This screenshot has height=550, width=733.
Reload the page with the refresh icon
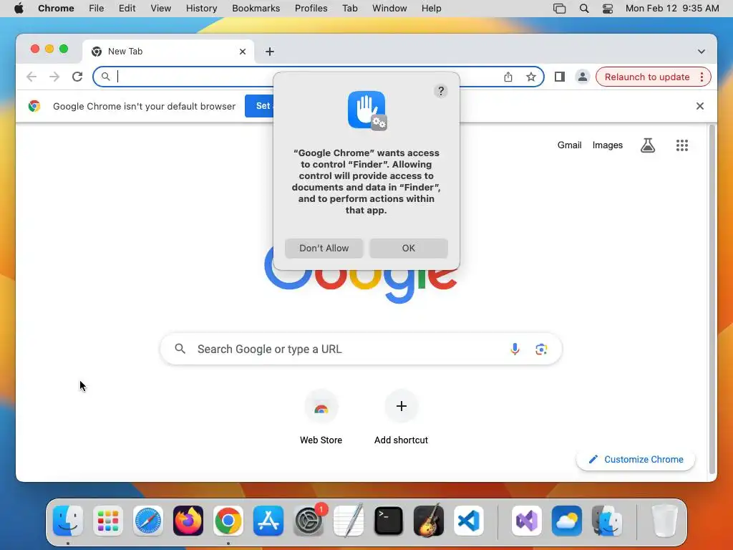[77, 77]
